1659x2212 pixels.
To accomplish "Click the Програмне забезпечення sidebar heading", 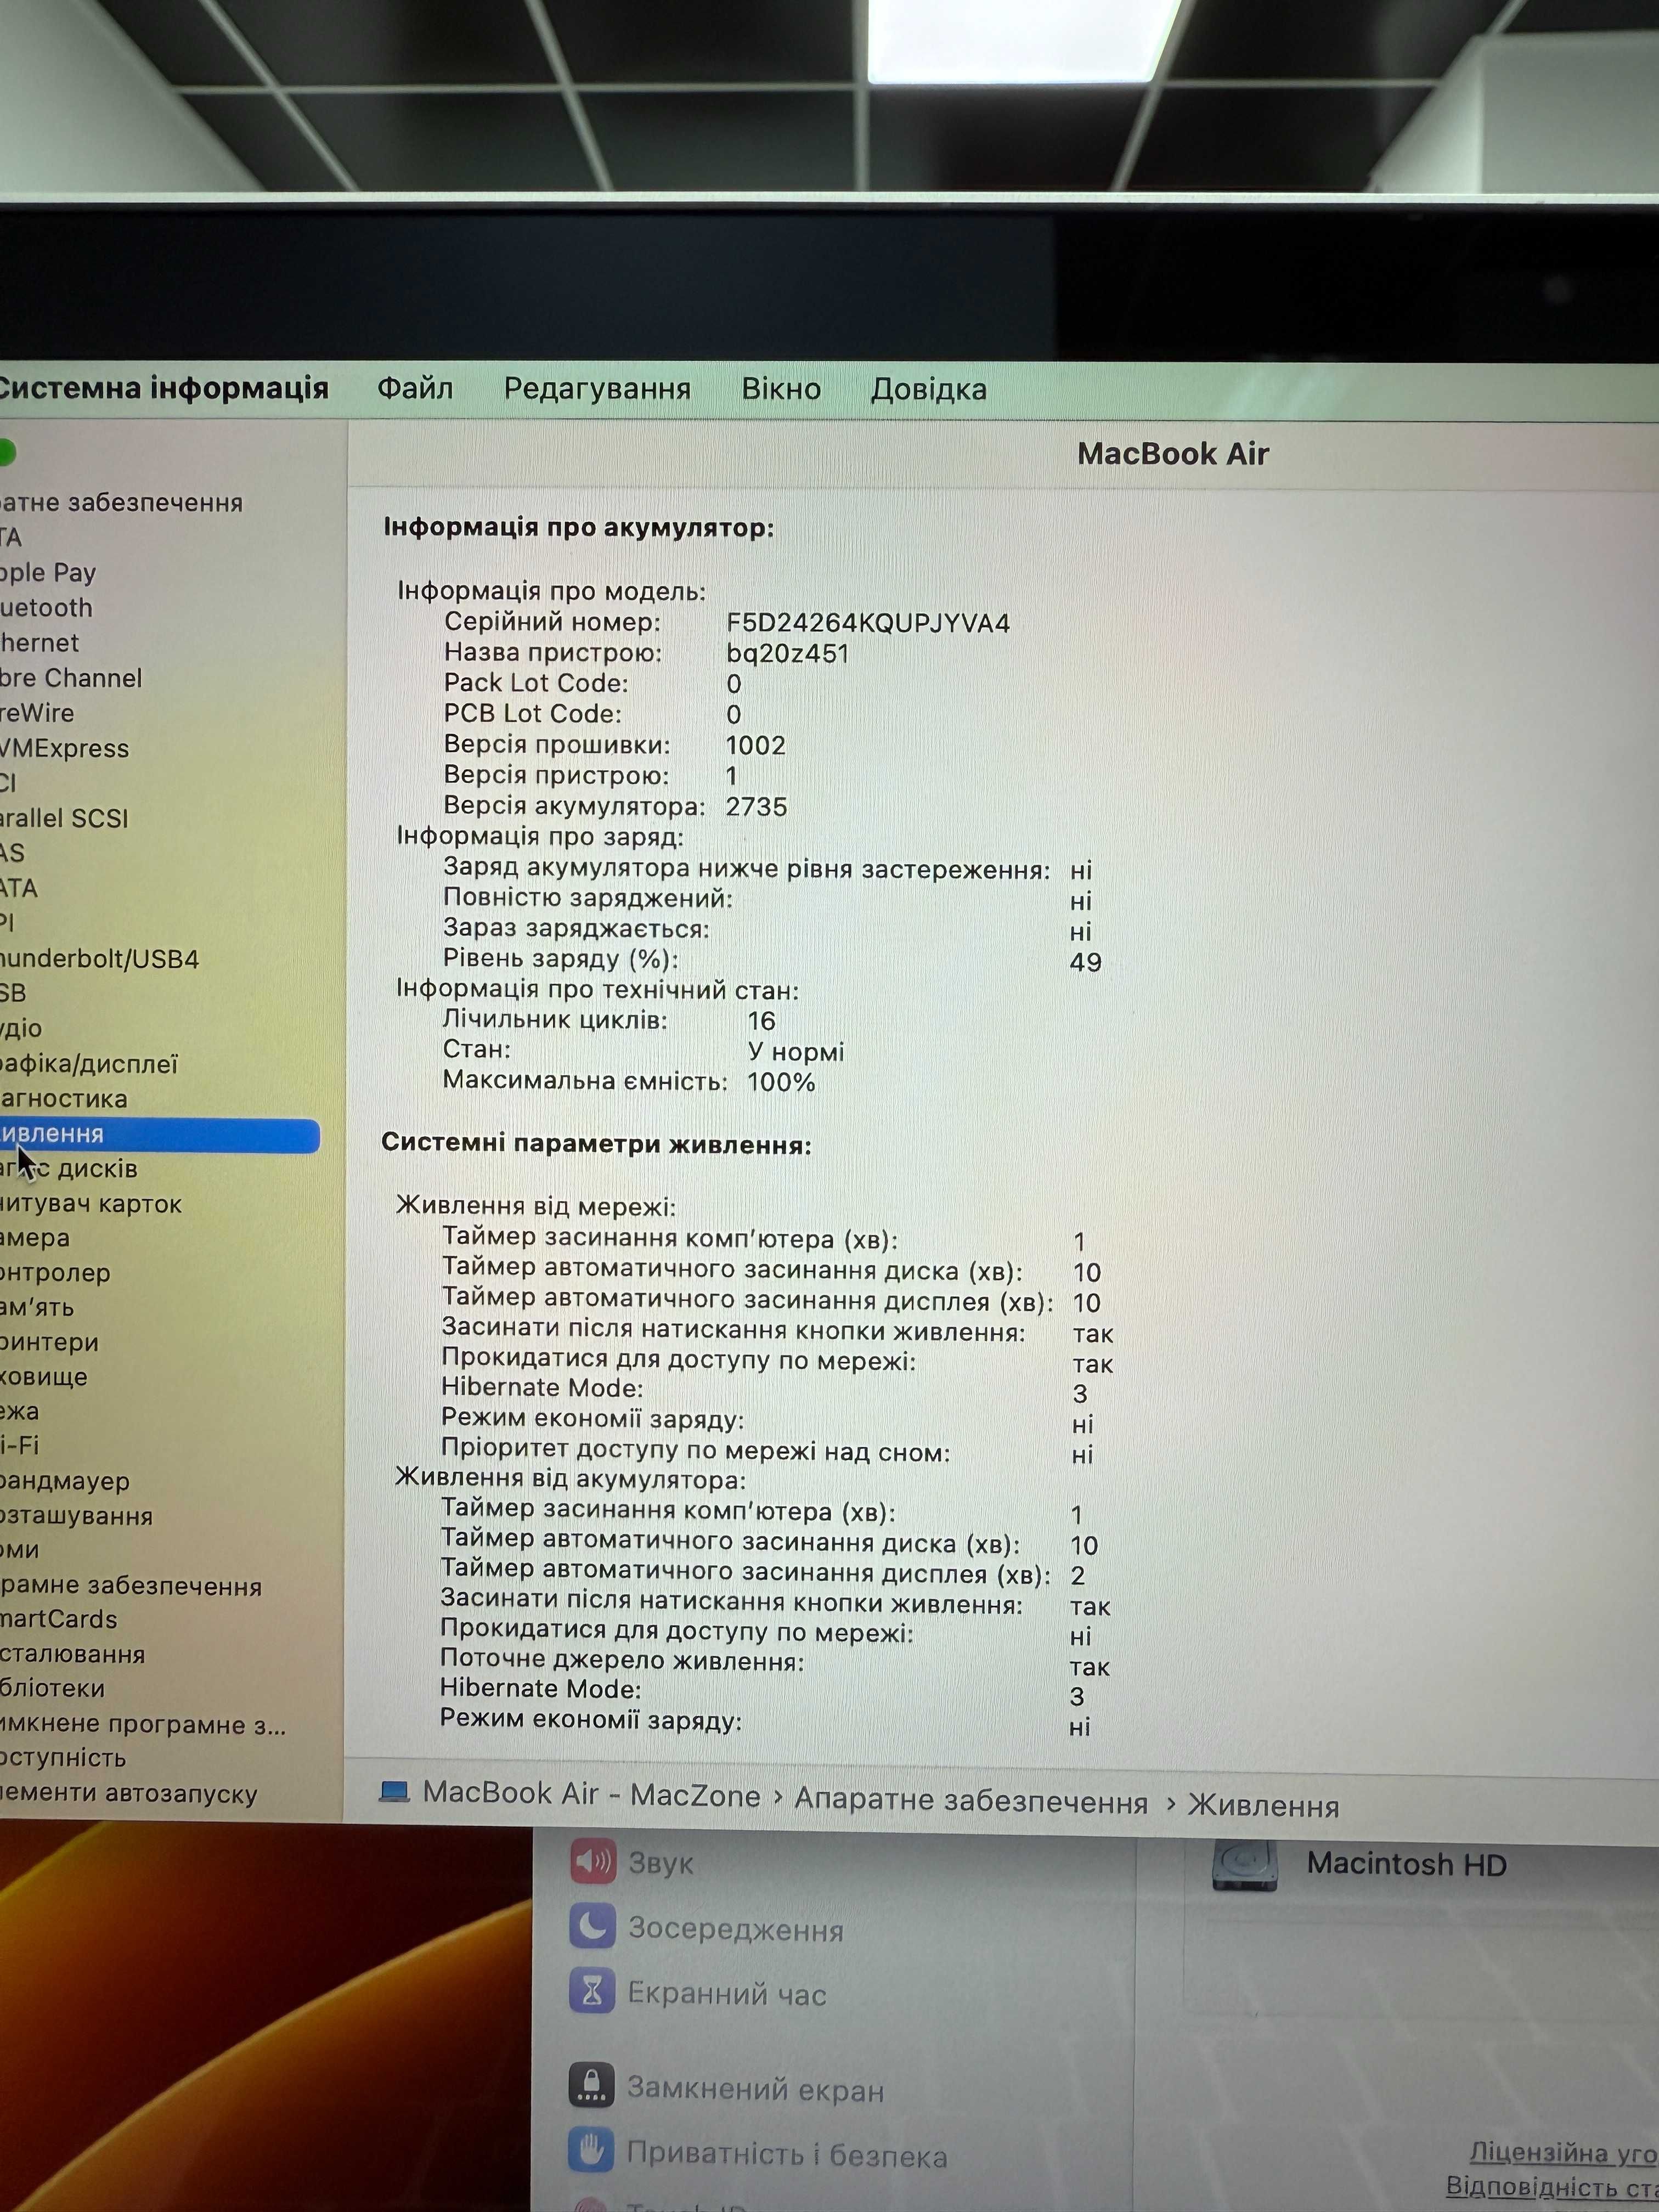I will pyautogui.click(x=130, y=1585).
